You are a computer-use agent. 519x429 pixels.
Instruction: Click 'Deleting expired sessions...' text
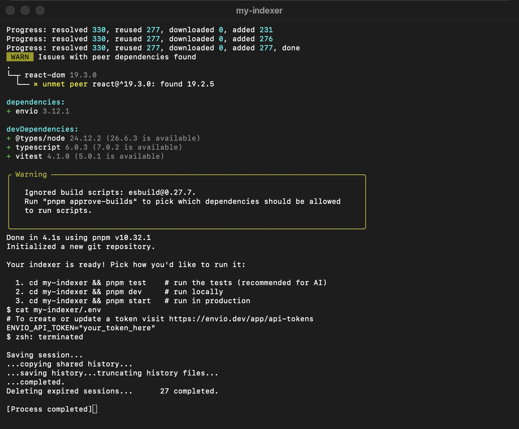click(x=69, y=391)
